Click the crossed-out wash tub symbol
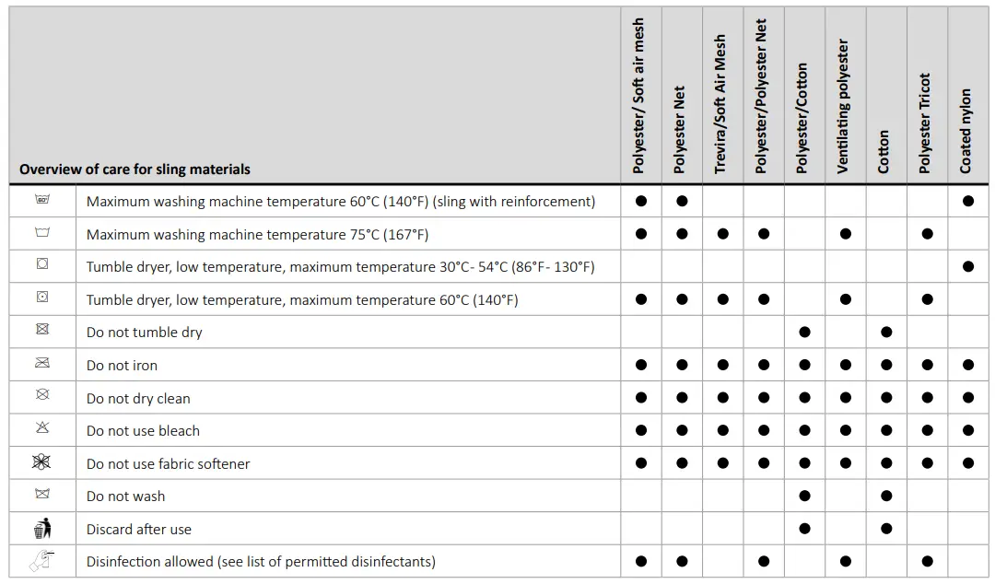Image resolution: width=995 pixels, height=584 pixels. pyautogui.click(x=42, y=495)
